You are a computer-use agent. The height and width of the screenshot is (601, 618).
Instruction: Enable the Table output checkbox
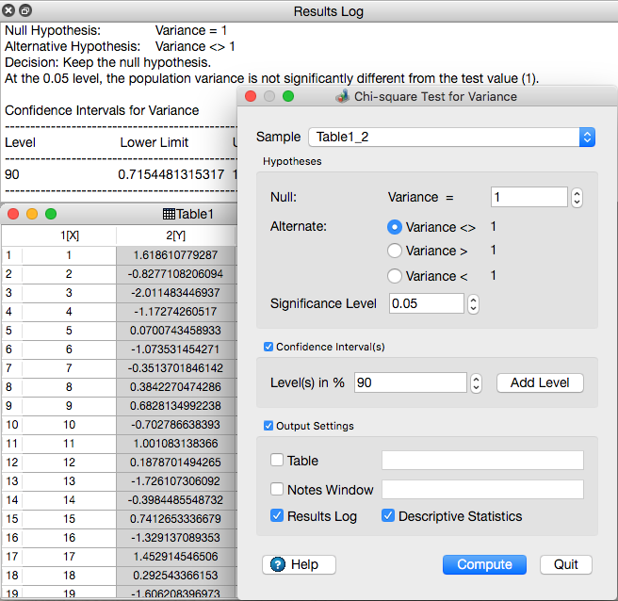(277, 461)
